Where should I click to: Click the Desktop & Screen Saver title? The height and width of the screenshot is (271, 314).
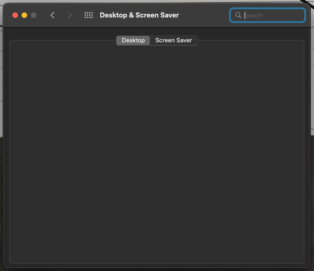pos(139,15)
